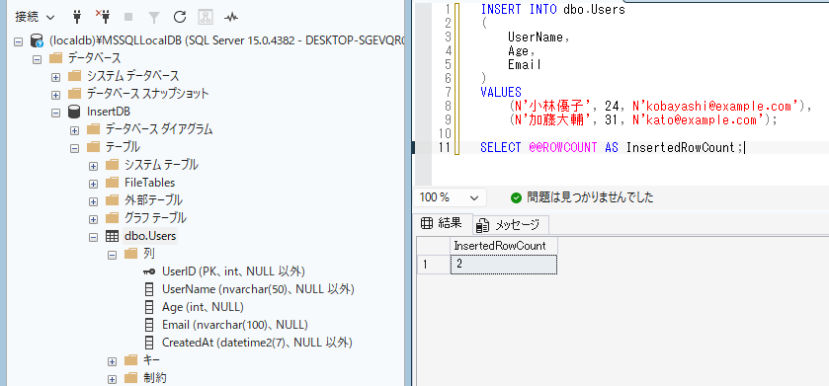Image resolution: width=829 pixels, height=386 pixels.
Task: Expand the データベース ダイアグラム node
Action: 74,130
